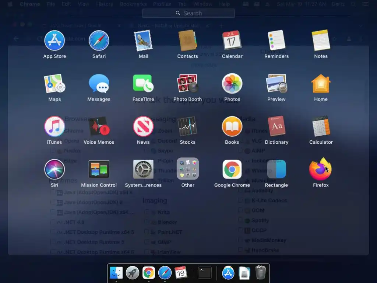Viewport: 377px width, 283px height.
Task: Open the Home app
Action: [x=321, y=84]
